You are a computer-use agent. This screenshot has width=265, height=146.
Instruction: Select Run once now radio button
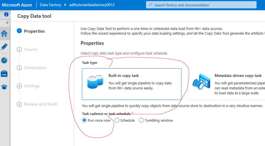84,120
